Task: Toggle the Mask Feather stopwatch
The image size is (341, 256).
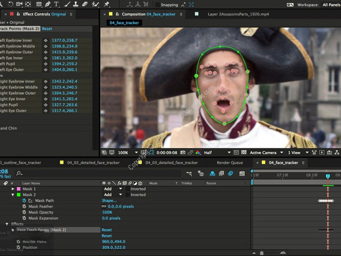Action: click(24, 206)
